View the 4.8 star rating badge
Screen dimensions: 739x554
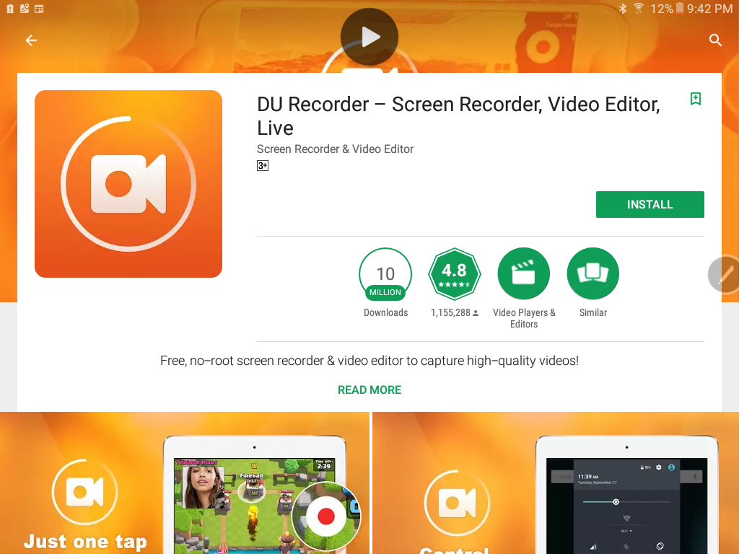(x=455, y=274)
